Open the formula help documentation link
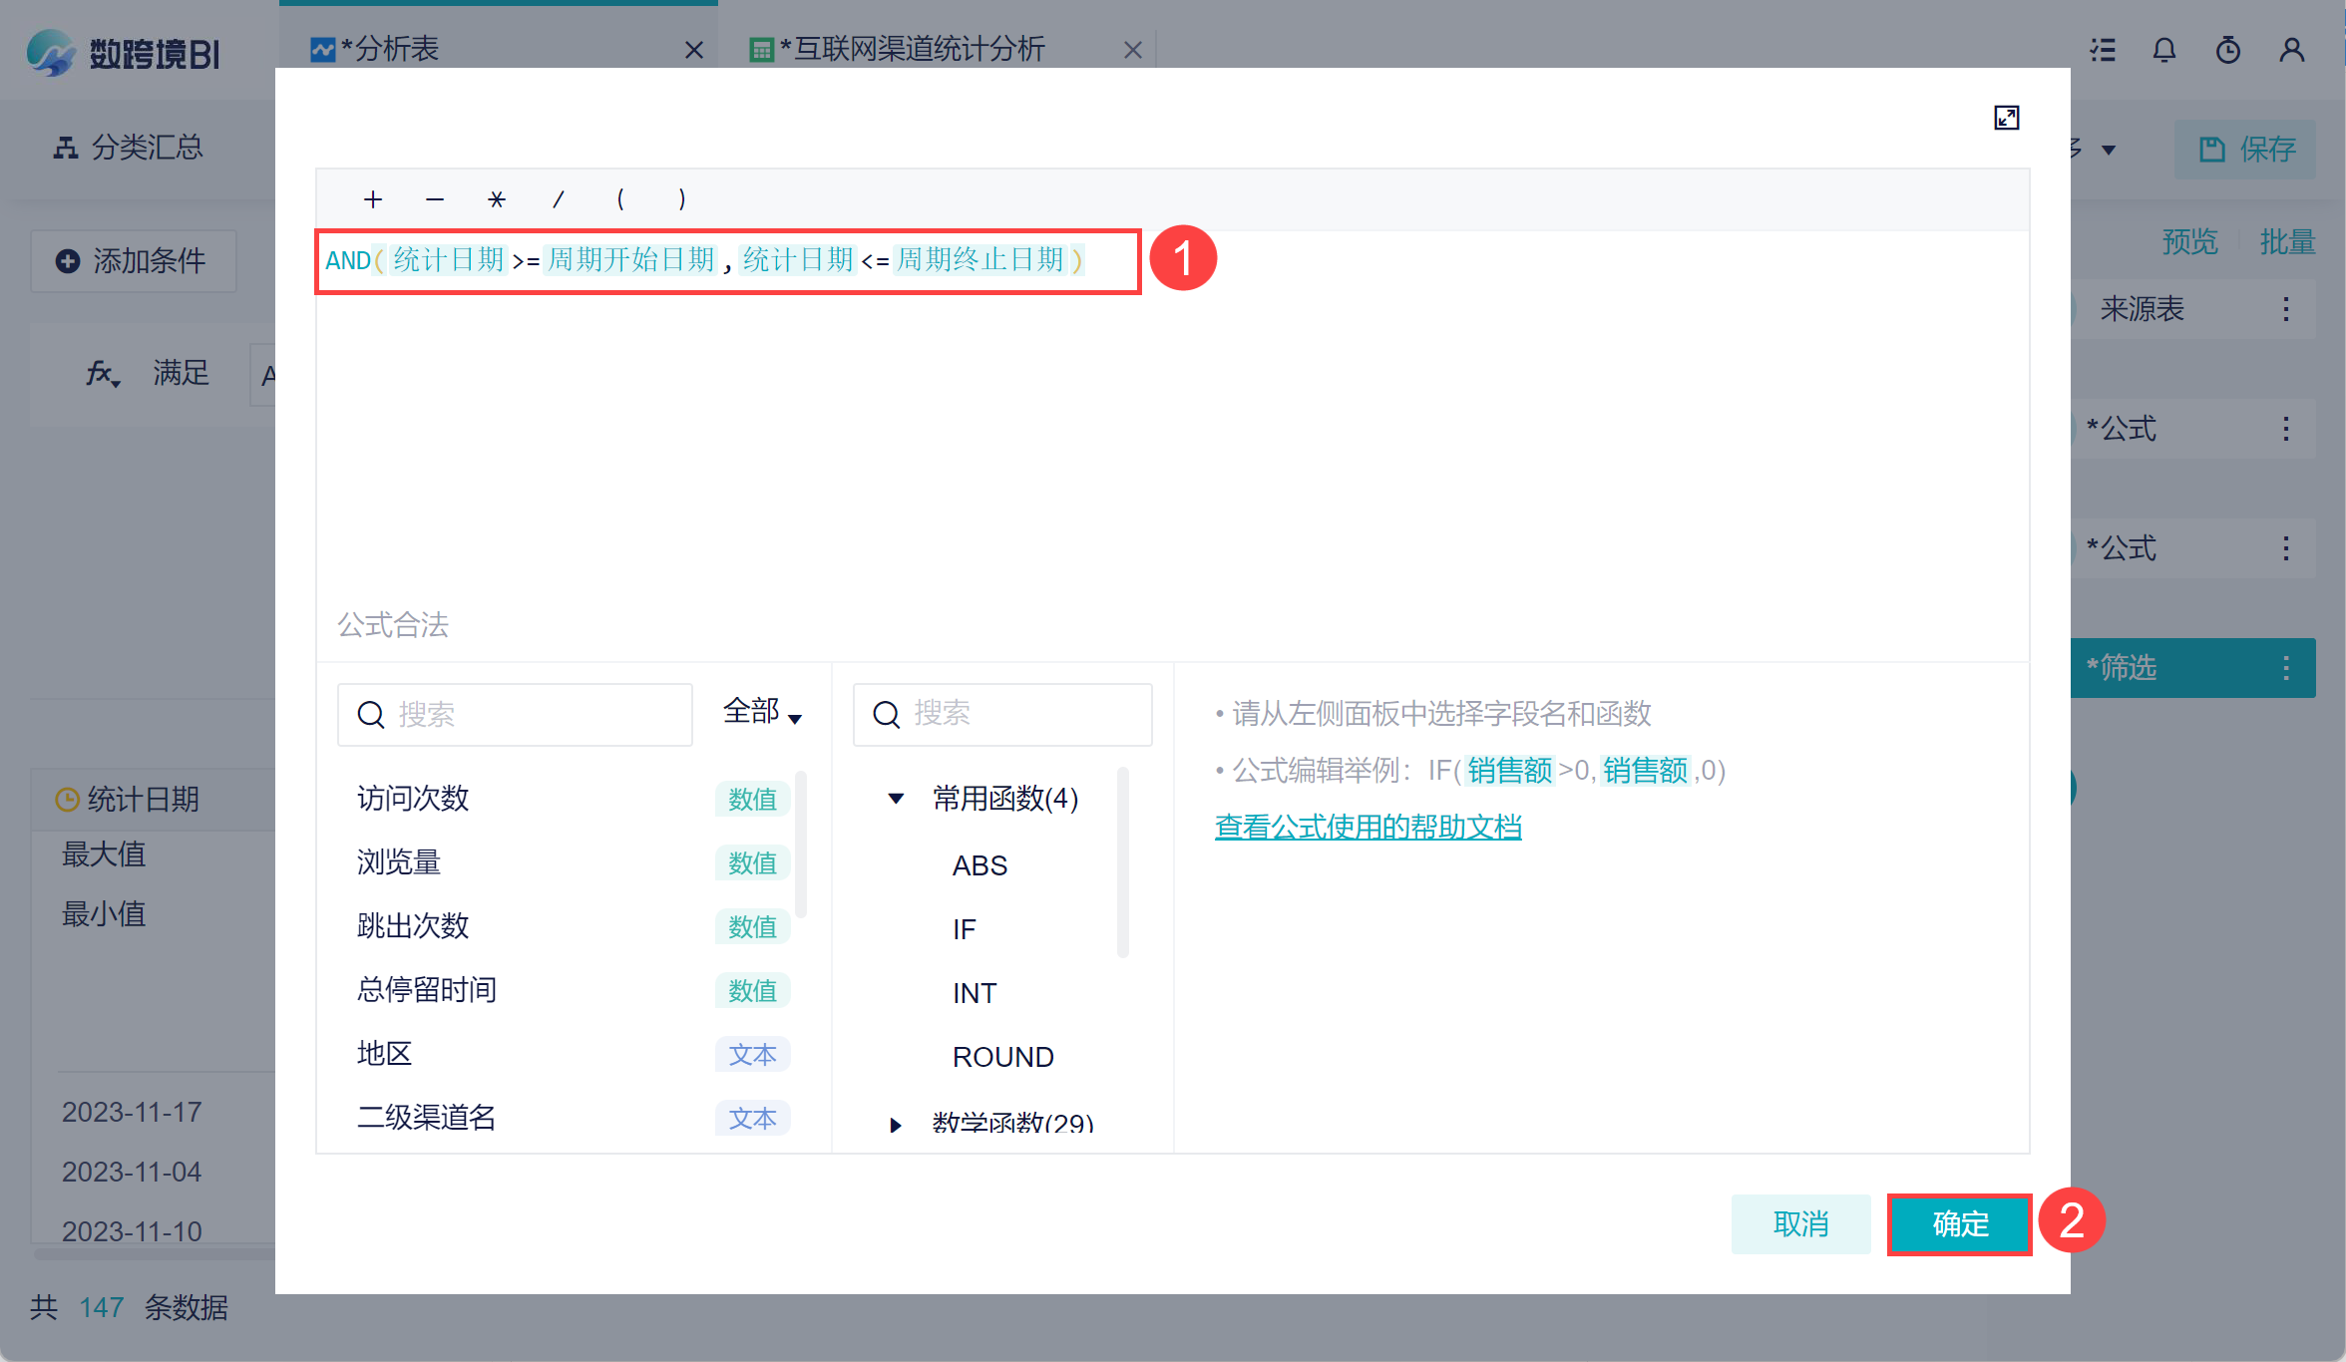Viewport: 2346px width, 1362px height. coord(1368,827)
